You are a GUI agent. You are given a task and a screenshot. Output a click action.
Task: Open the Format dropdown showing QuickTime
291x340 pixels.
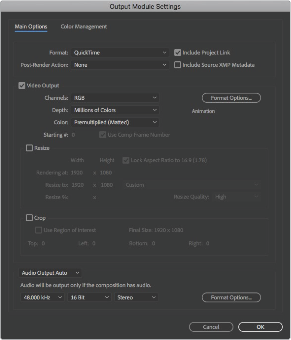[120, 53]
